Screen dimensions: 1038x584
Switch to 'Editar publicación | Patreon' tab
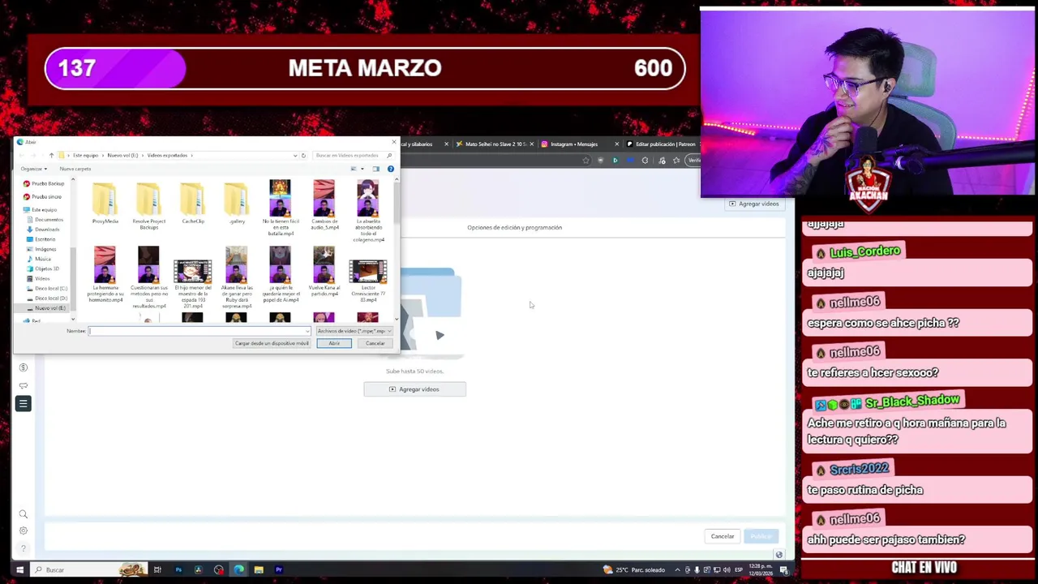(x=665, y=144)
